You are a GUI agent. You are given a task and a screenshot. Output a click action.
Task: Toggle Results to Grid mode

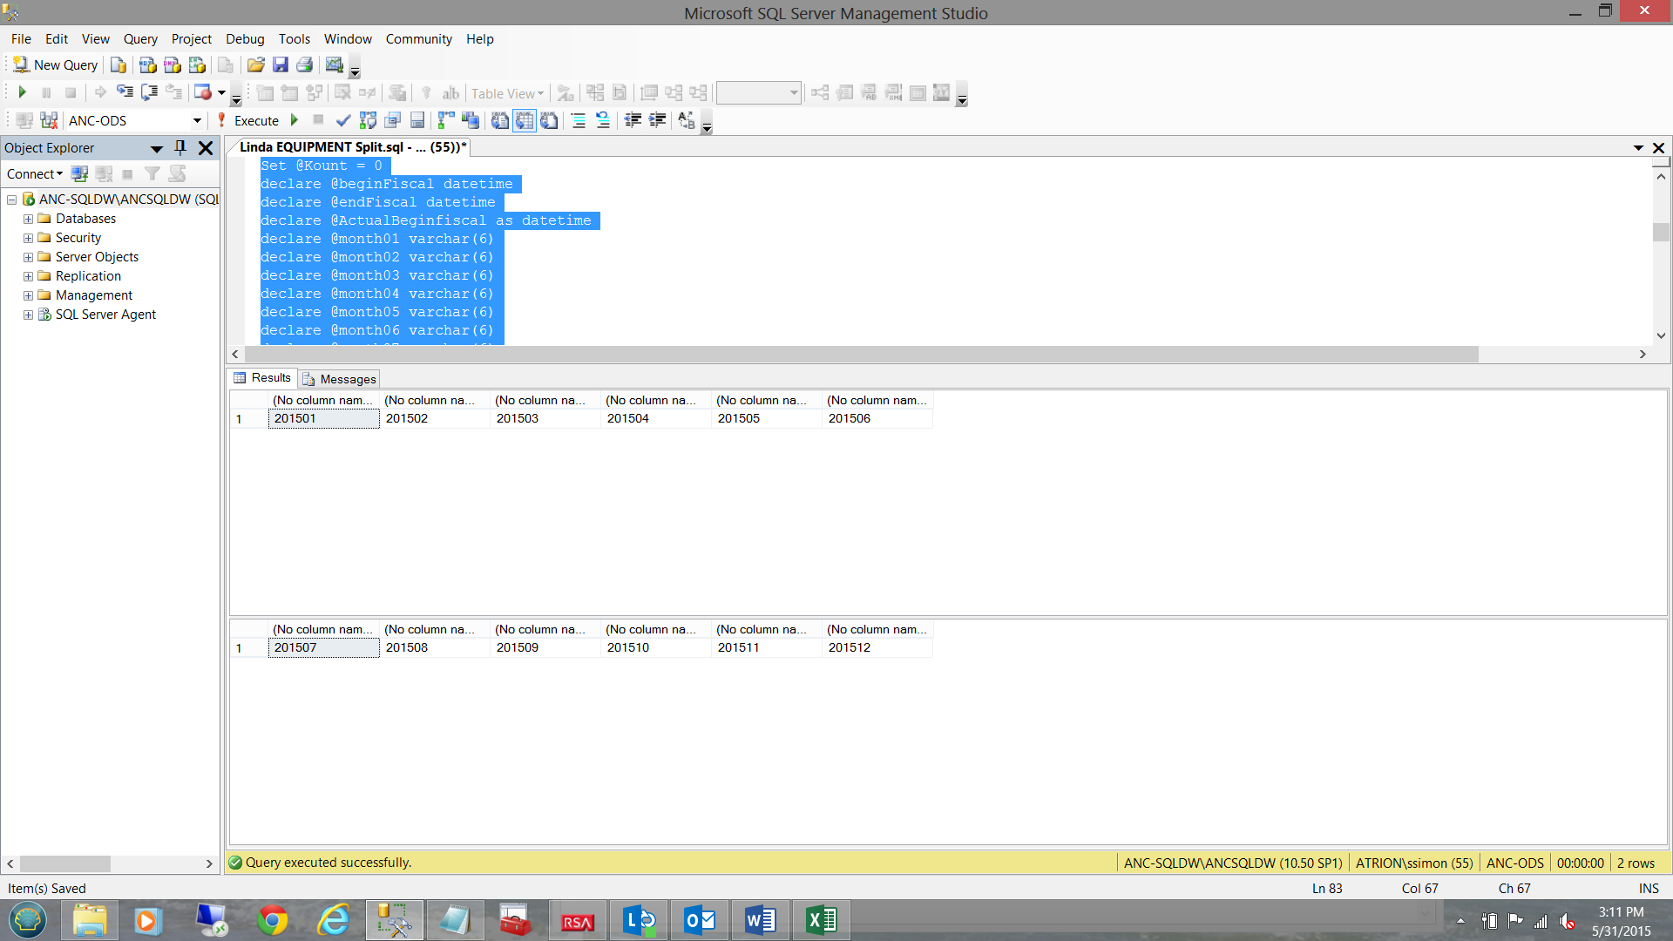point(525,121)
